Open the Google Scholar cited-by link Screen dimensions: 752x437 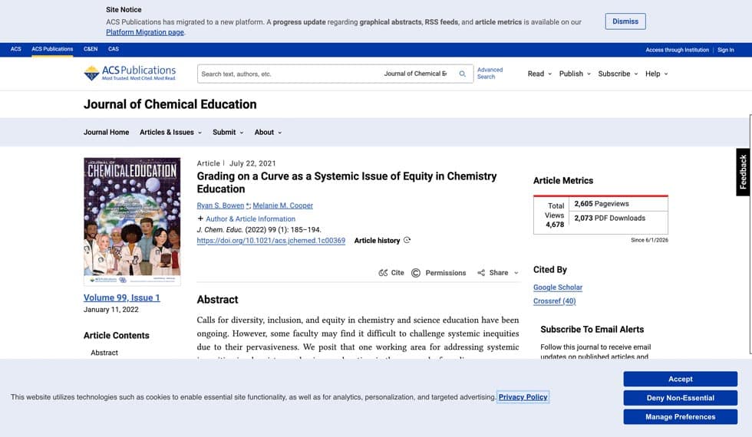558,287
